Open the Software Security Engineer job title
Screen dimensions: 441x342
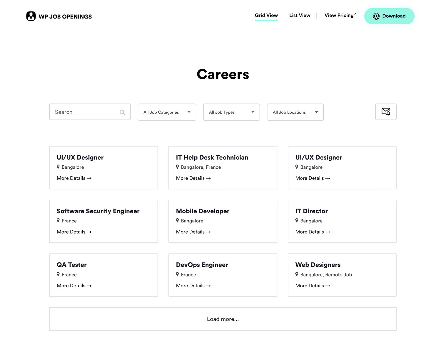(98, 211)
